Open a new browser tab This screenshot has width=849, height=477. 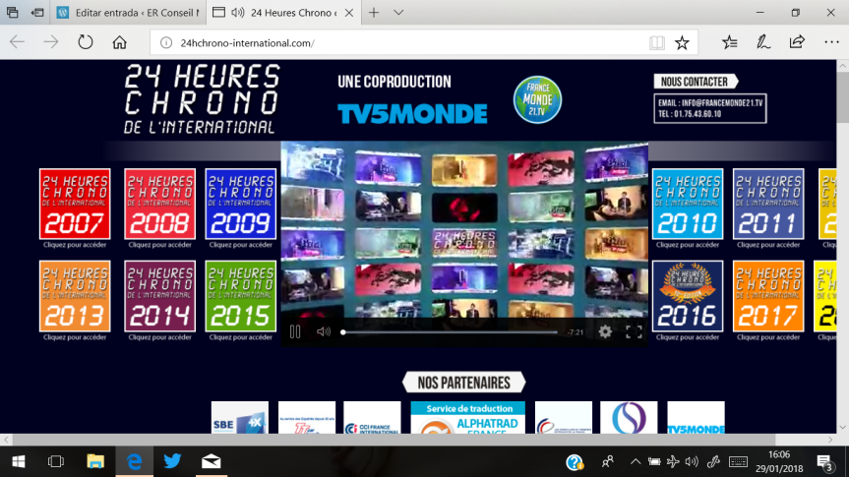click(x=374, y=13)
